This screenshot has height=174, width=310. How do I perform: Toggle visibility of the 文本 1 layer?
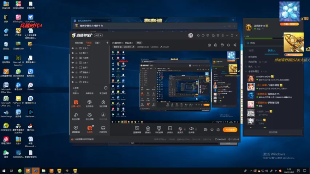[72, 63]
